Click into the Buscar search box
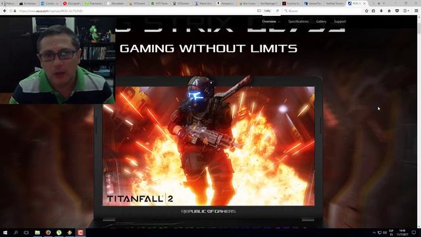This screenshot has width=421, height=237. (322, 11)
